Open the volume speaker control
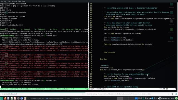Viewport: 178px width, 100px height. 159,98
